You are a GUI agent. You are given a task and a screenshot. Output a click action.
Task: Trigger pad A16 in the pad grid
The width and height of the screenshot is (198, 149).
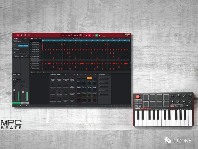tap(95, 83)
